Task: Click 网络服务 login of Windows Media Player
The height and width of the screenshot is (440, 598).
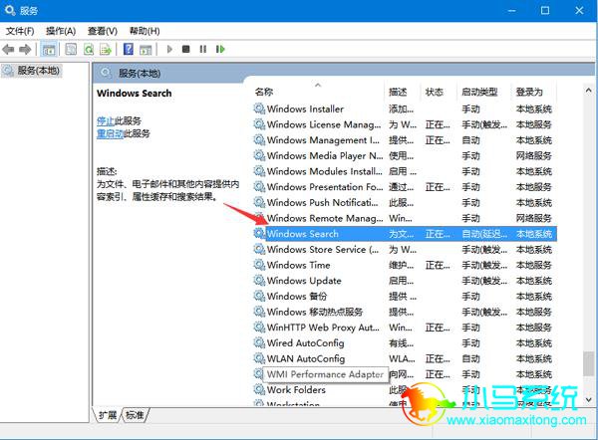Action: [x=534, y=156]
